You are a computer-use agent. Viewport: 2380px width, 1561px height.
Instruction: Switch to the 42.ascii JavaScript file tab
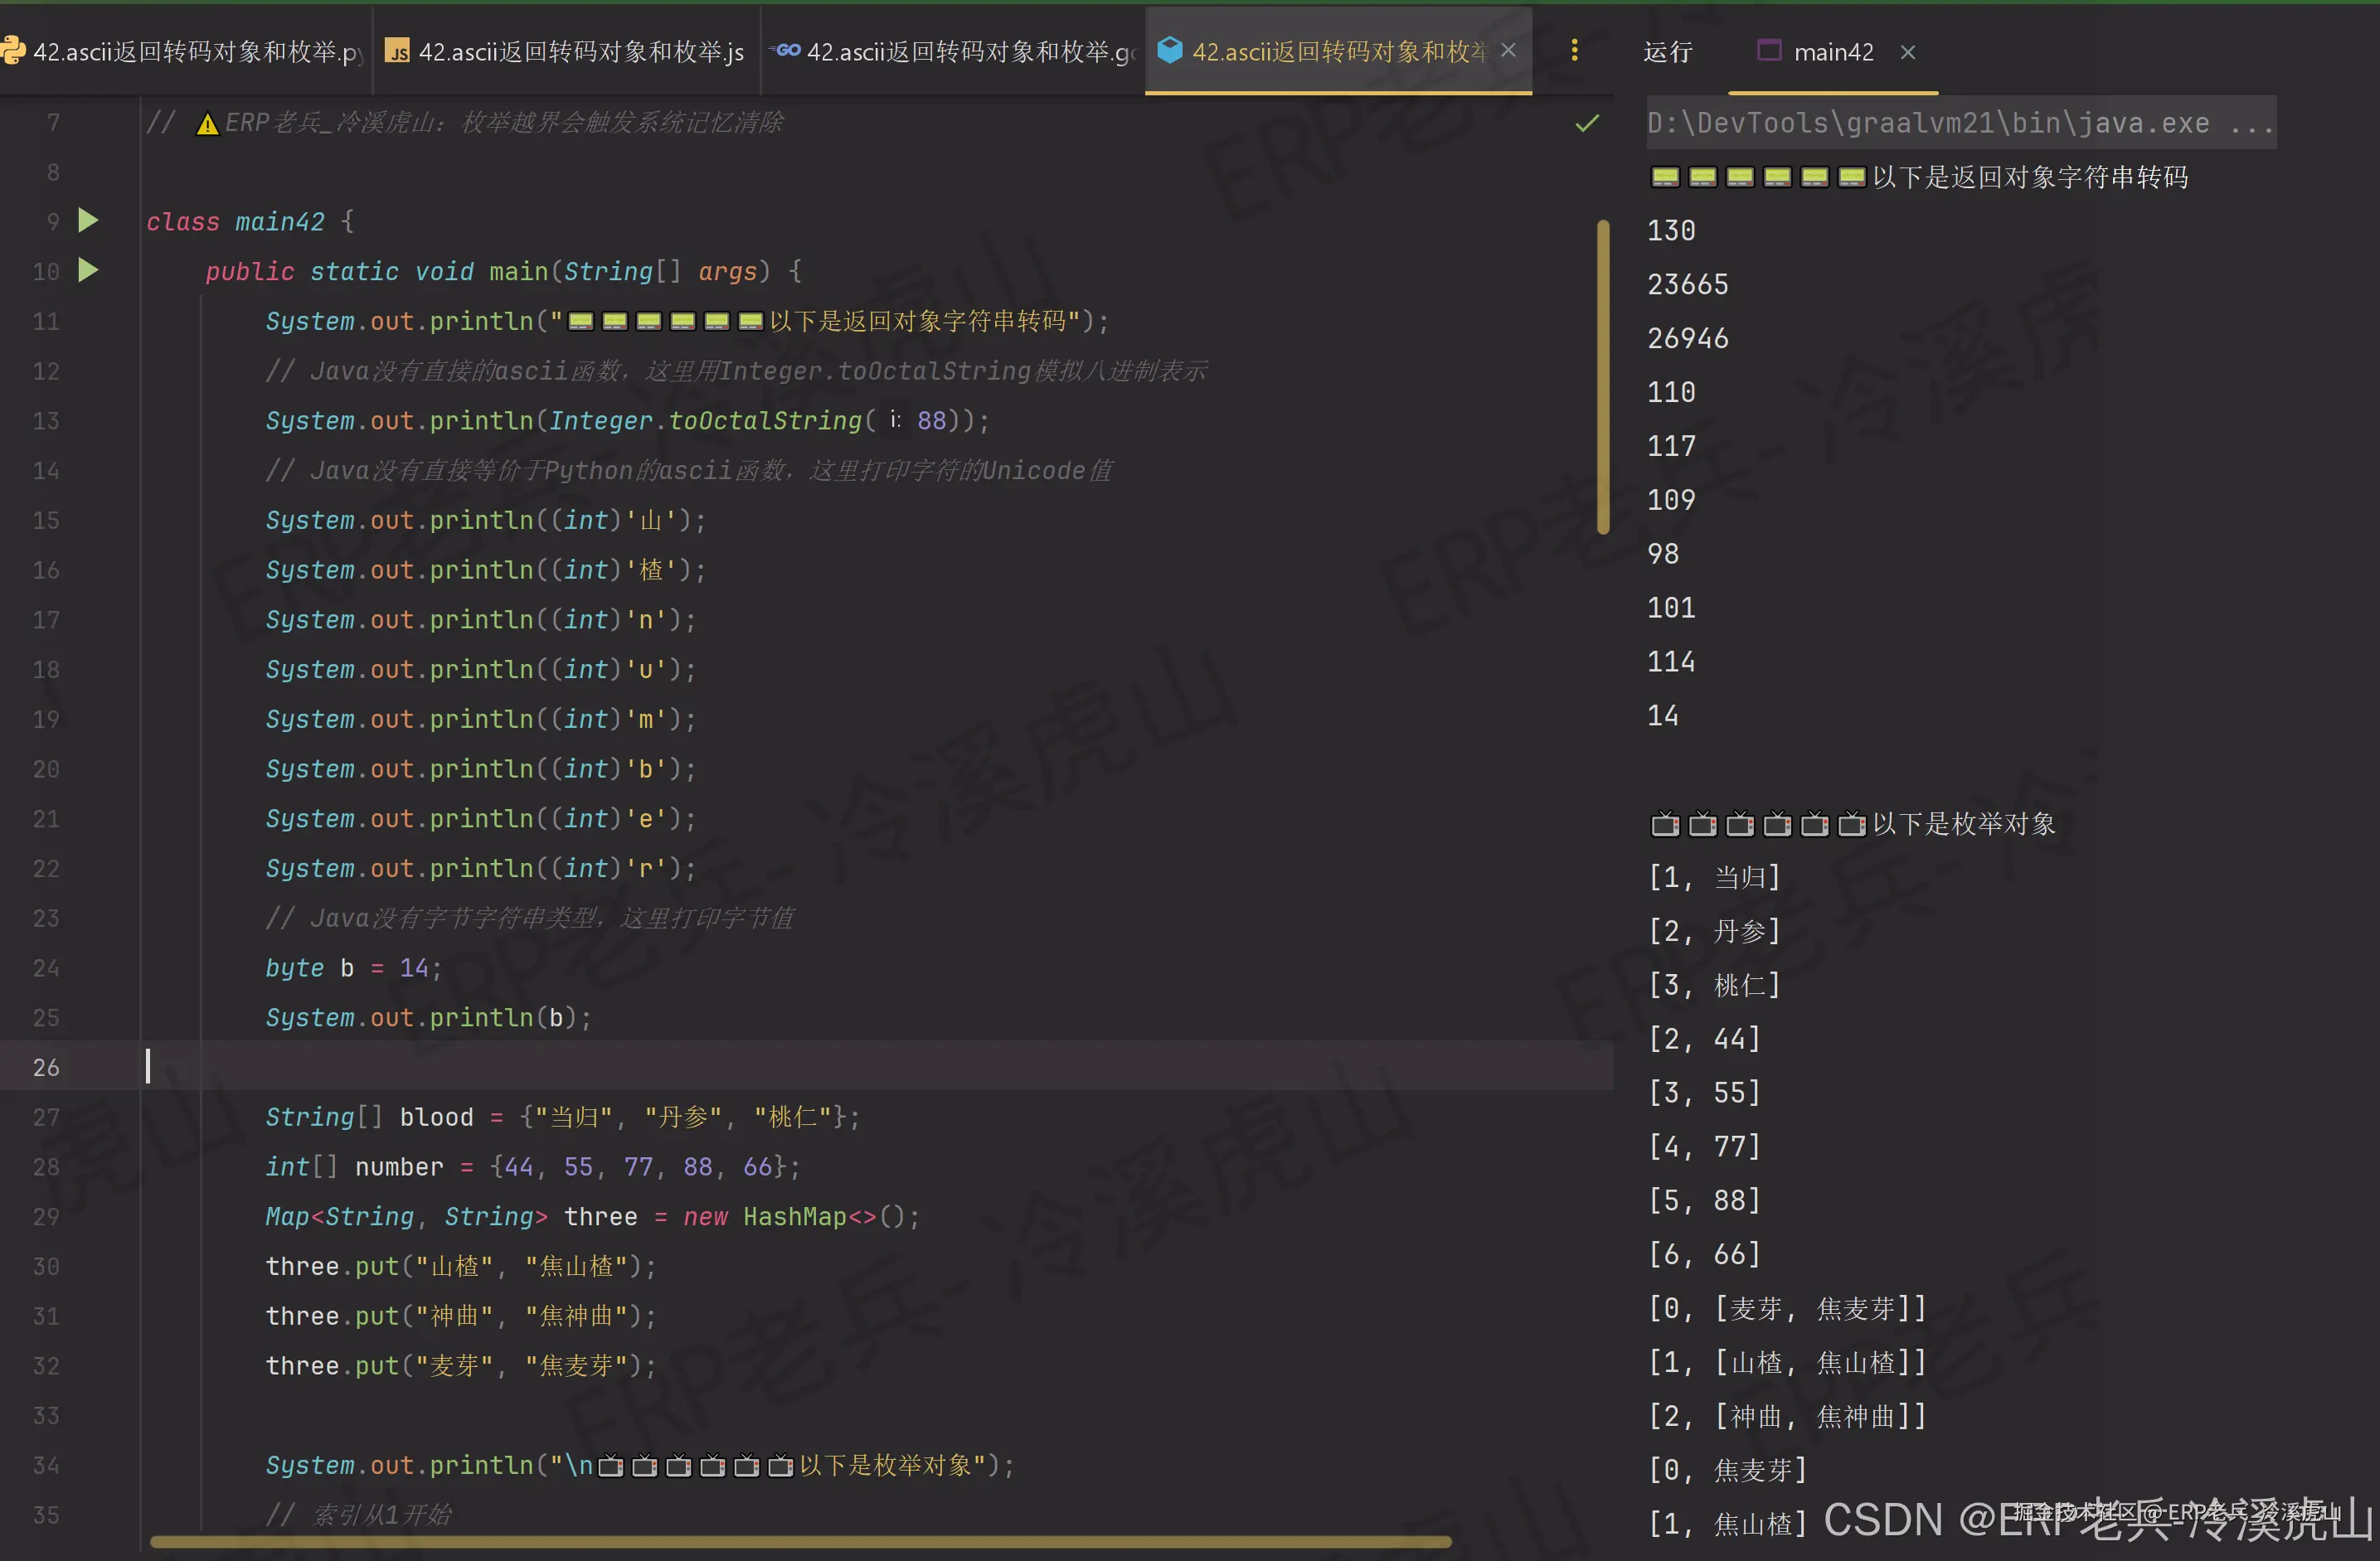[580, 51]
